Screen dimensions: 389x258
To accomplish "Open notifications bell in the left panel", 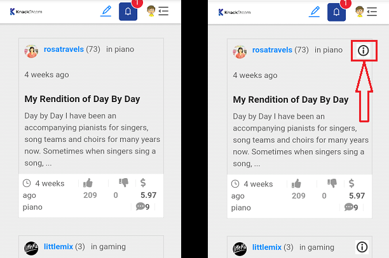I will click(128, 11).
